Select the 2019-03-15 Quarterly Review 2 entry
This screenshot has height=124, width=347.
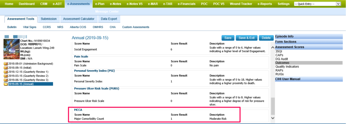(28, 76)
